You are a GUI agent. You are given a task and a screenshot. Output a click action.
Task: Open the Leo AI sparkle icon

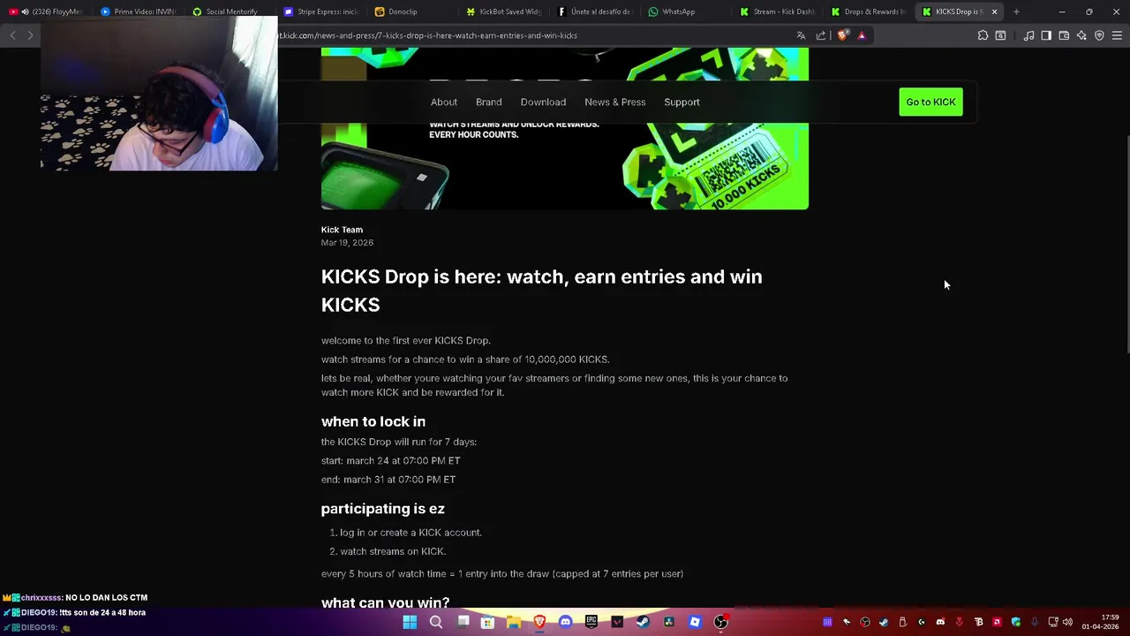click(1081, 35)
